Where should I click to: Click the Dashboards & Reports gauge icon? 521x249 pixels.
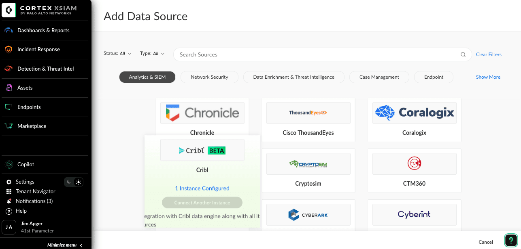(x=9, y=30)
